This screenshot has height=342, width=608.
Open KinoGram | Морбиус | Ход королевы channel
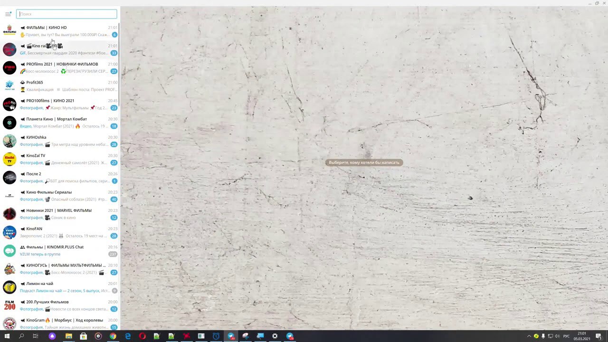coord(60,323)
